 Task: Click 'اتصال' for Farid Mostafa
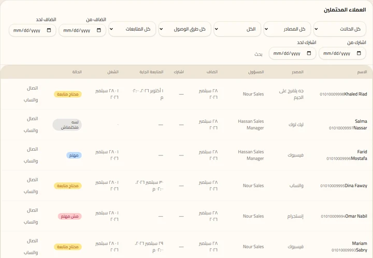[32, 149]
